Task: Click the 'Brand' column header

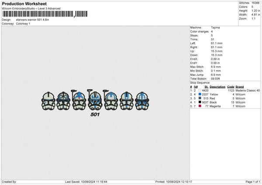Action: click(240, 87)
